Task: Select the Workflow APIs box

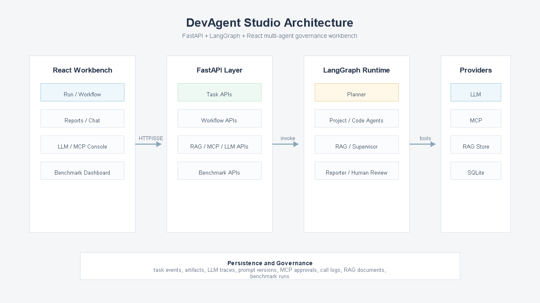Action: [219, 118]
